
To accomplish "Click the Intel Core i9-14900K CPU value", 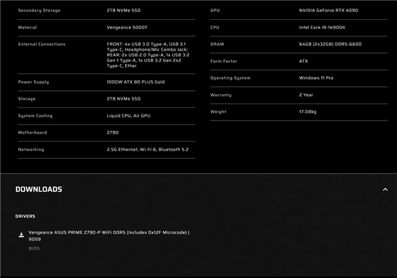I will click(x=322, y=28).
